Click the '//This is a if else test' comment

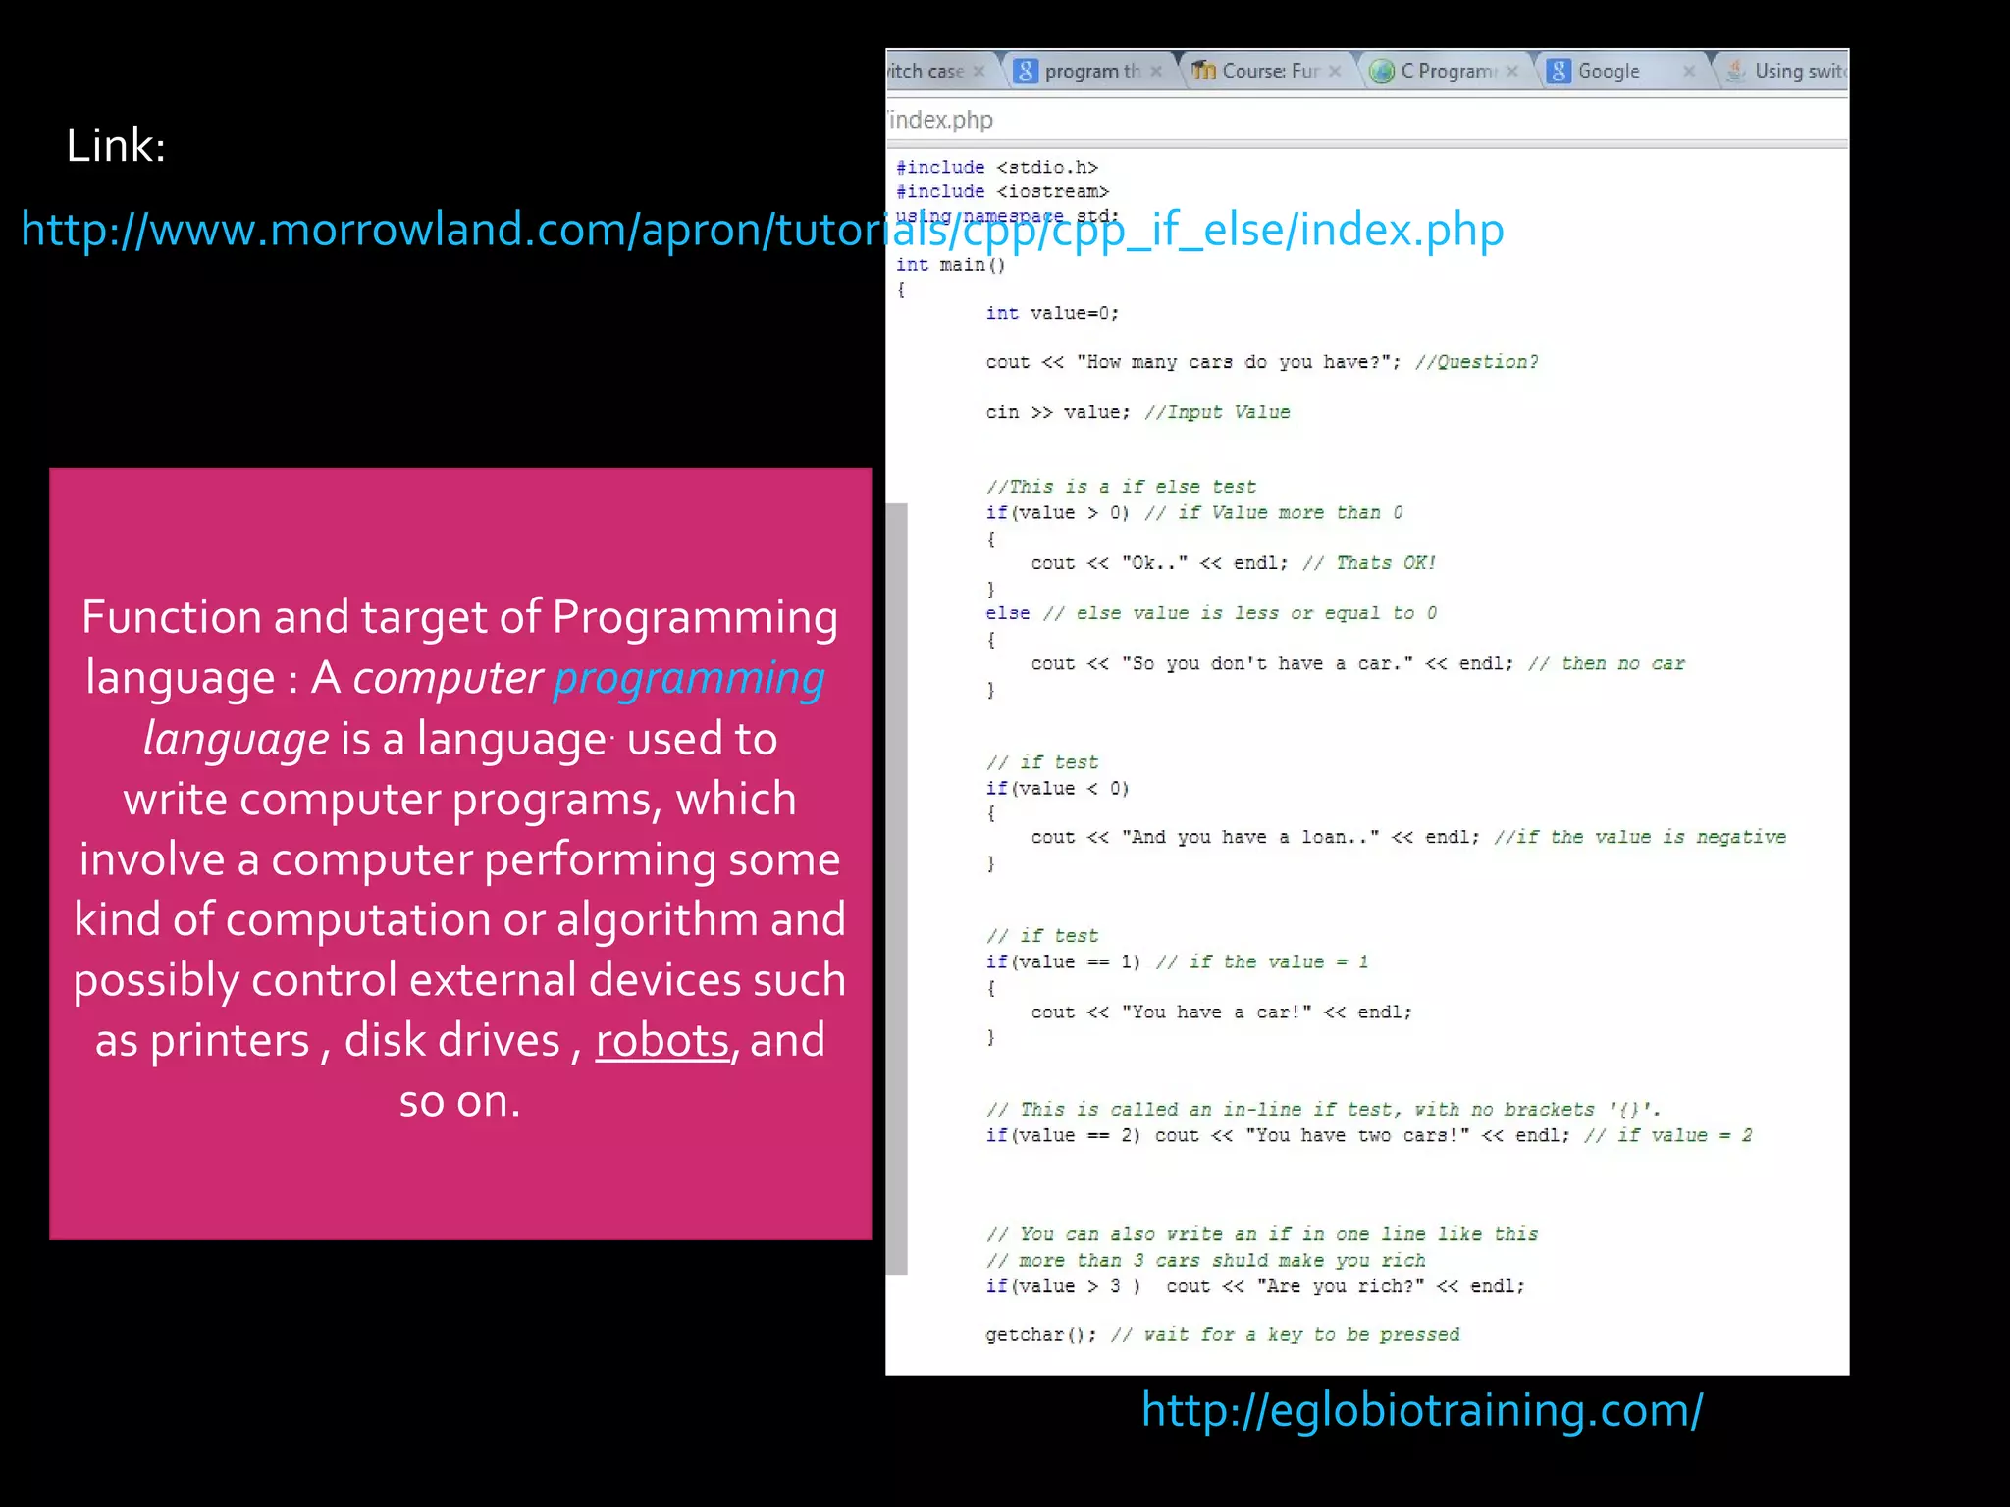coord(1121,487)
